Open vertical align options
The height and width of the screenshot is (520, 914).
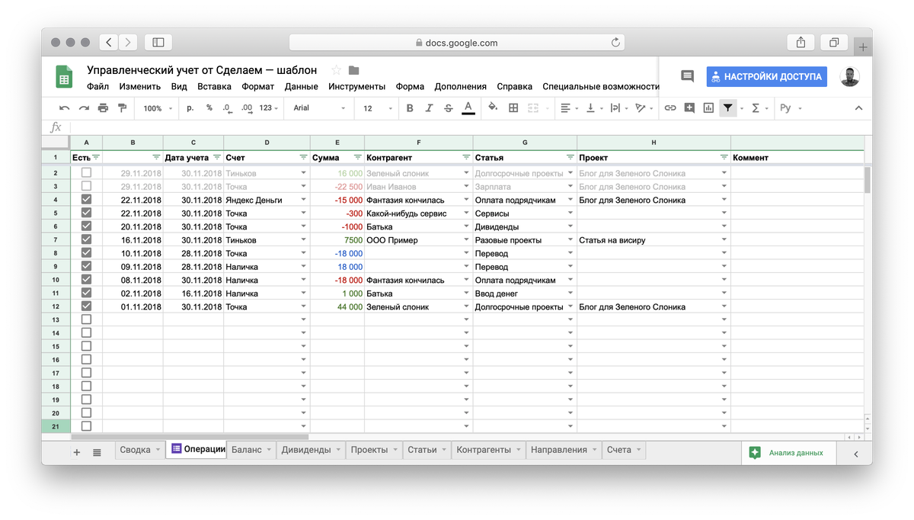[593, 108]
